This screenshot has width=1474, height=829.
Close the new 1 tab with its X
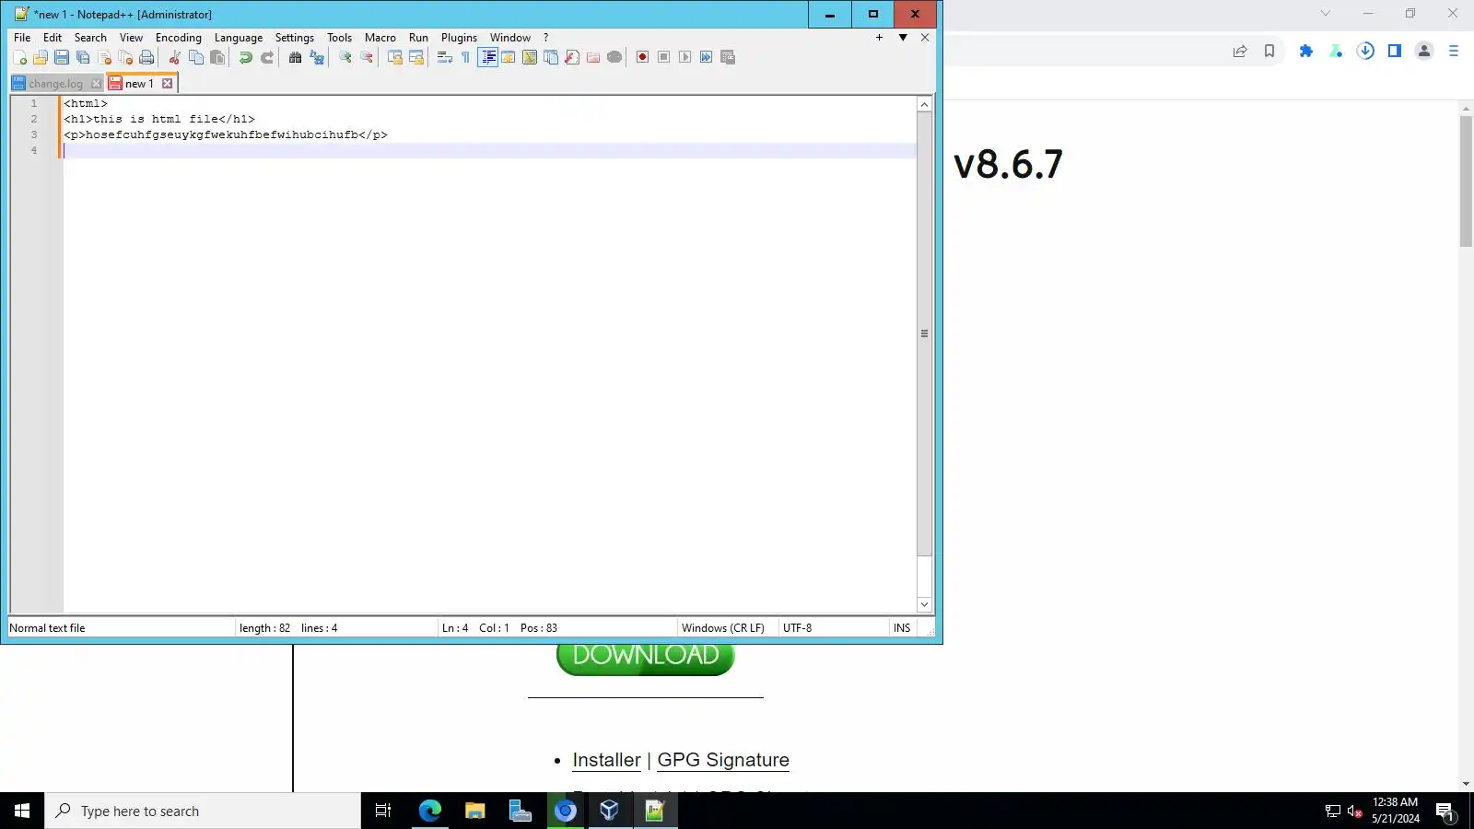coord(167,84)
